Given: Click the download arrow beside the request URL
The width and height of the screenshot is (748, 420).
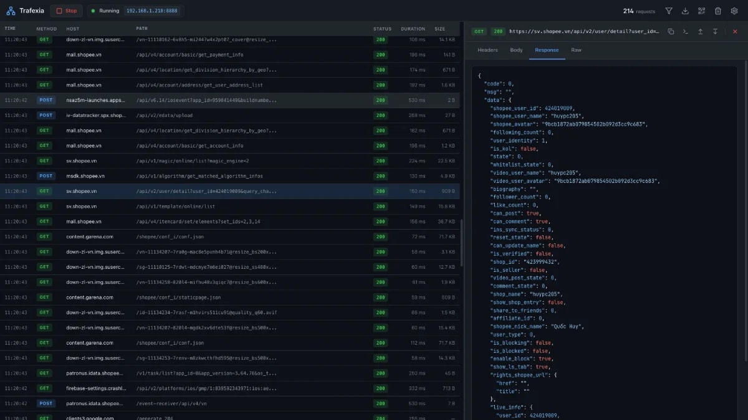Looking at the screenshot, I should point(715,30).
